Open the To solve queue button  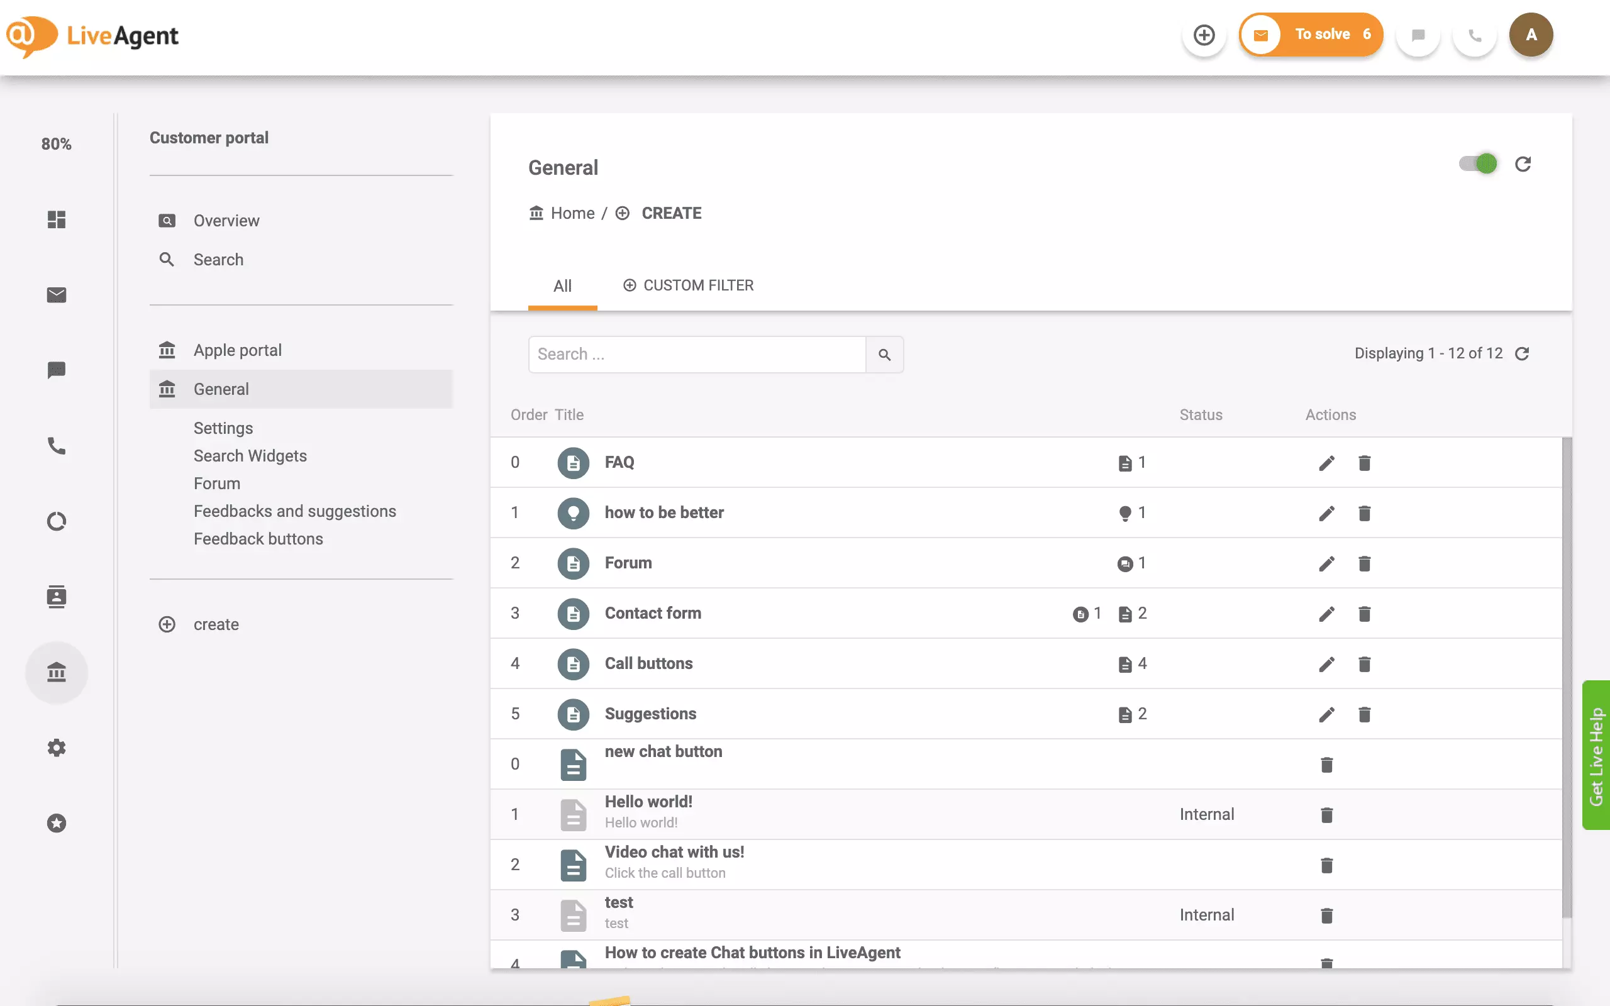(1310, 34)
